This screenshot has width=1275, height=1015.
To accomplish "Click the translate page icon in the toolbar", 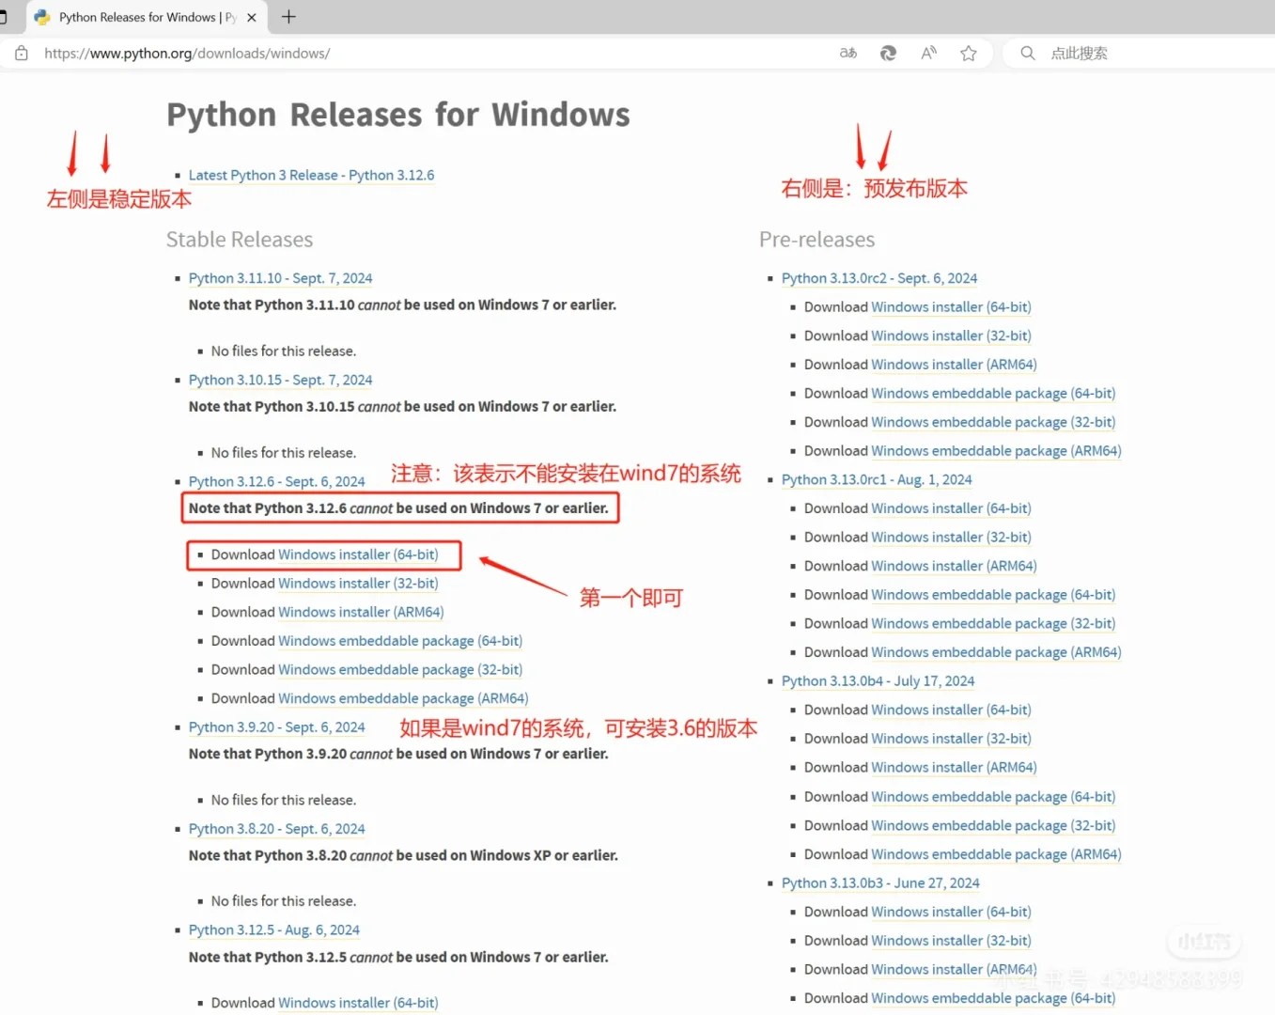I will tap(888, 54).
